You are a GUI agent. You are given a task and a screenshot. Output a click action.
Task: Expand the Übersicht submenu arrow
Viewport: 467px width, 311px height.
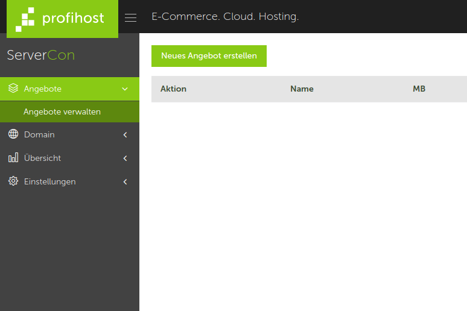(125, 159)
